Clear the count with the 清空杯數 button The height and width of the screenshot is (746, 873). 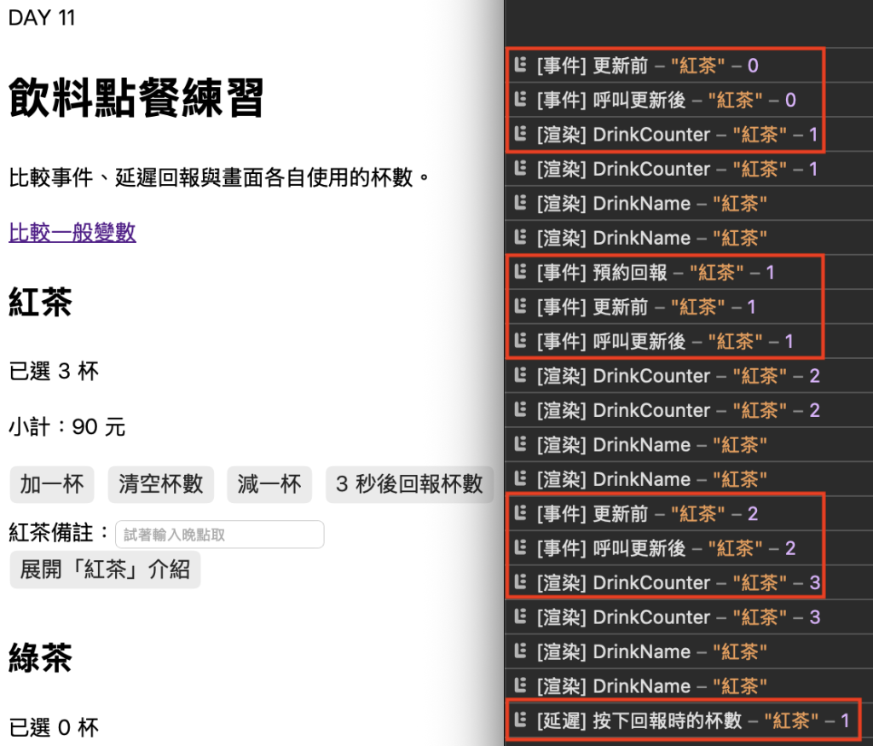pos(161,484)
